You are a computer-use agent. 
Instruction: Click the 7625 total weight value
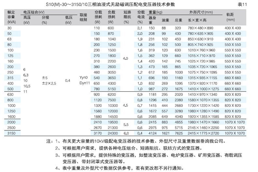[x=178, y=132]
